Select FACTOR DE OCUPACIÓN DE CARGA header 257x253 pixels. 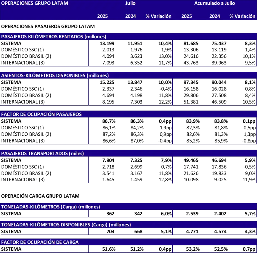(40, 242)
